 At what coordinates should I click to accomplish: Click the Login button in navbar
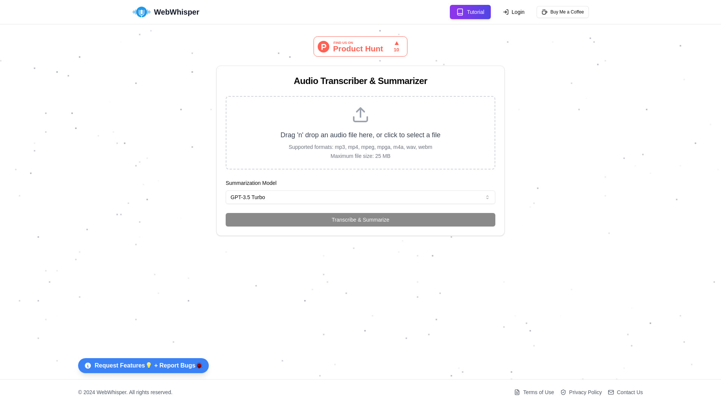[x=513, y=12]
